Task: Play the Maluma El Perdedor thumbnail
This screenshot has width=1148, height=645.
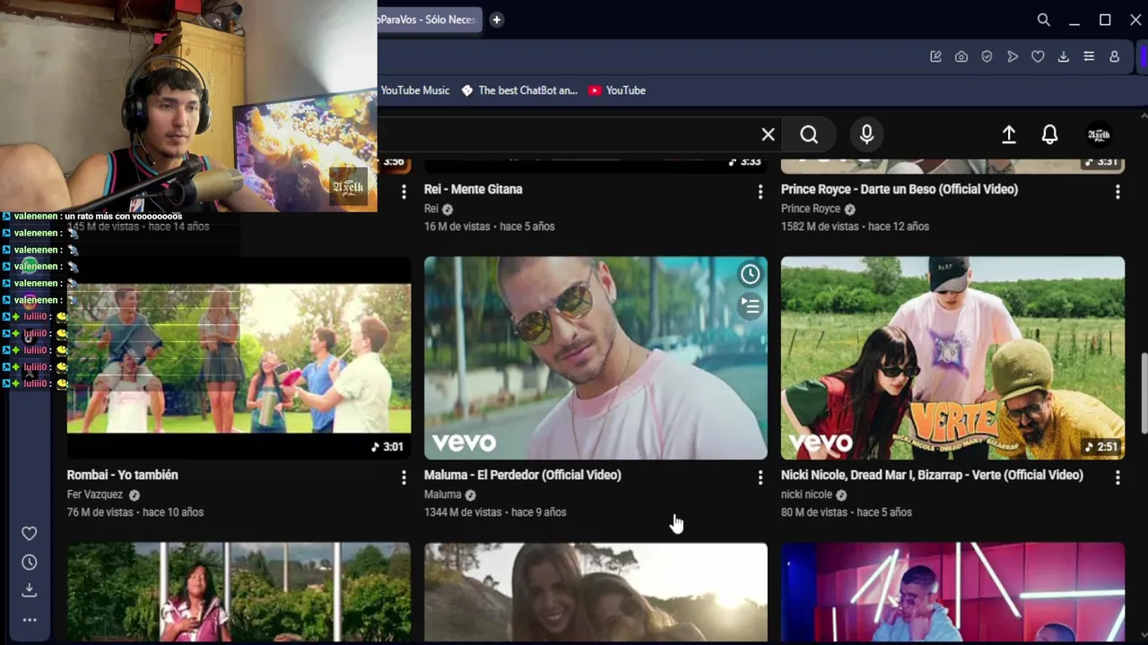Action: 596,358
